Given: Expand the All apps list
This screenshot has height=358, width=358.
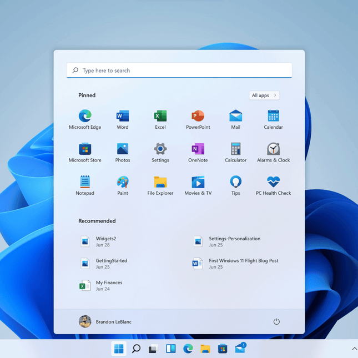Looking at the screenshot, I should (264, 95).
